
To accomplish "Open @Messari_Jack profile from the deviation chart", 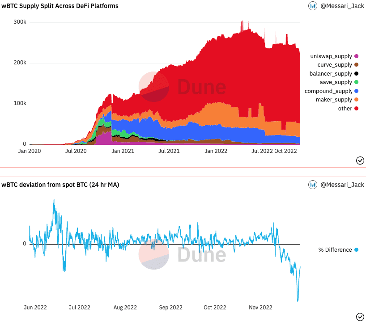I will pos(342,185).
